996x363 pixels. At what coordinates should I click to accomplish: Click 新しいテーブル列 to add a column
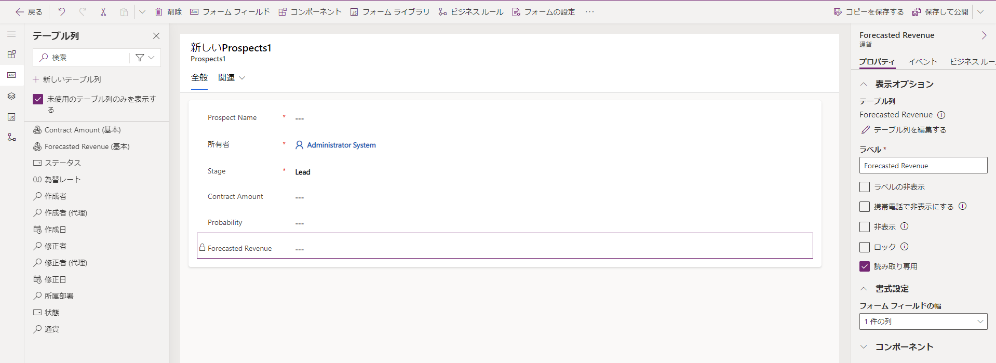tap(67, 79)
